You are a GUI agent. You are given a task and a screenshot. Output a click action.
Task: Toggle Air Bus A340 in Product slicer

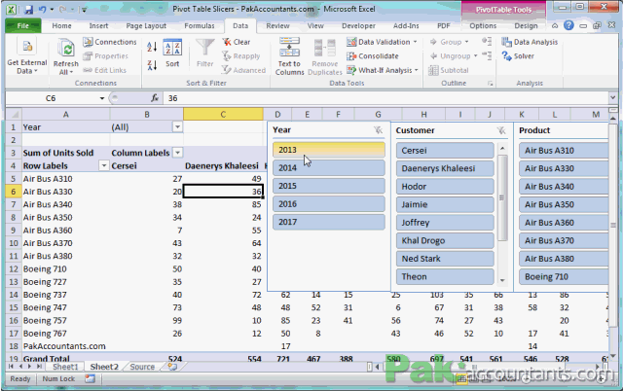click(564, 187)
